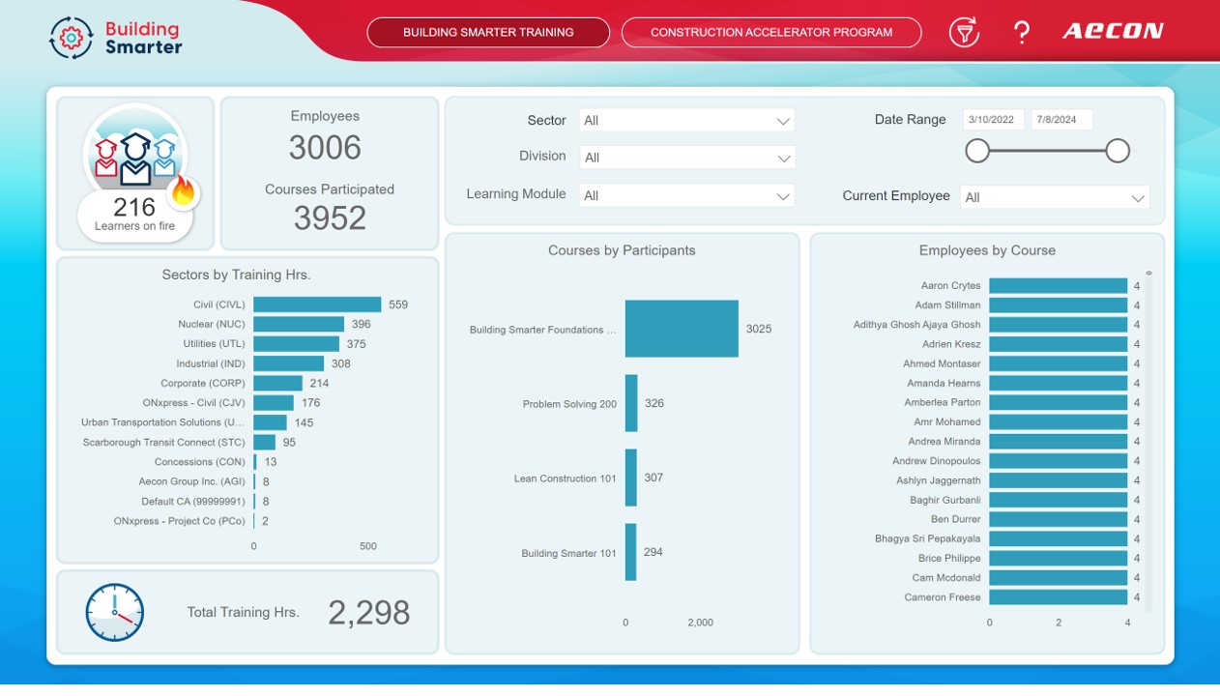Open the Division dropdown

click(x=686, y=158)
